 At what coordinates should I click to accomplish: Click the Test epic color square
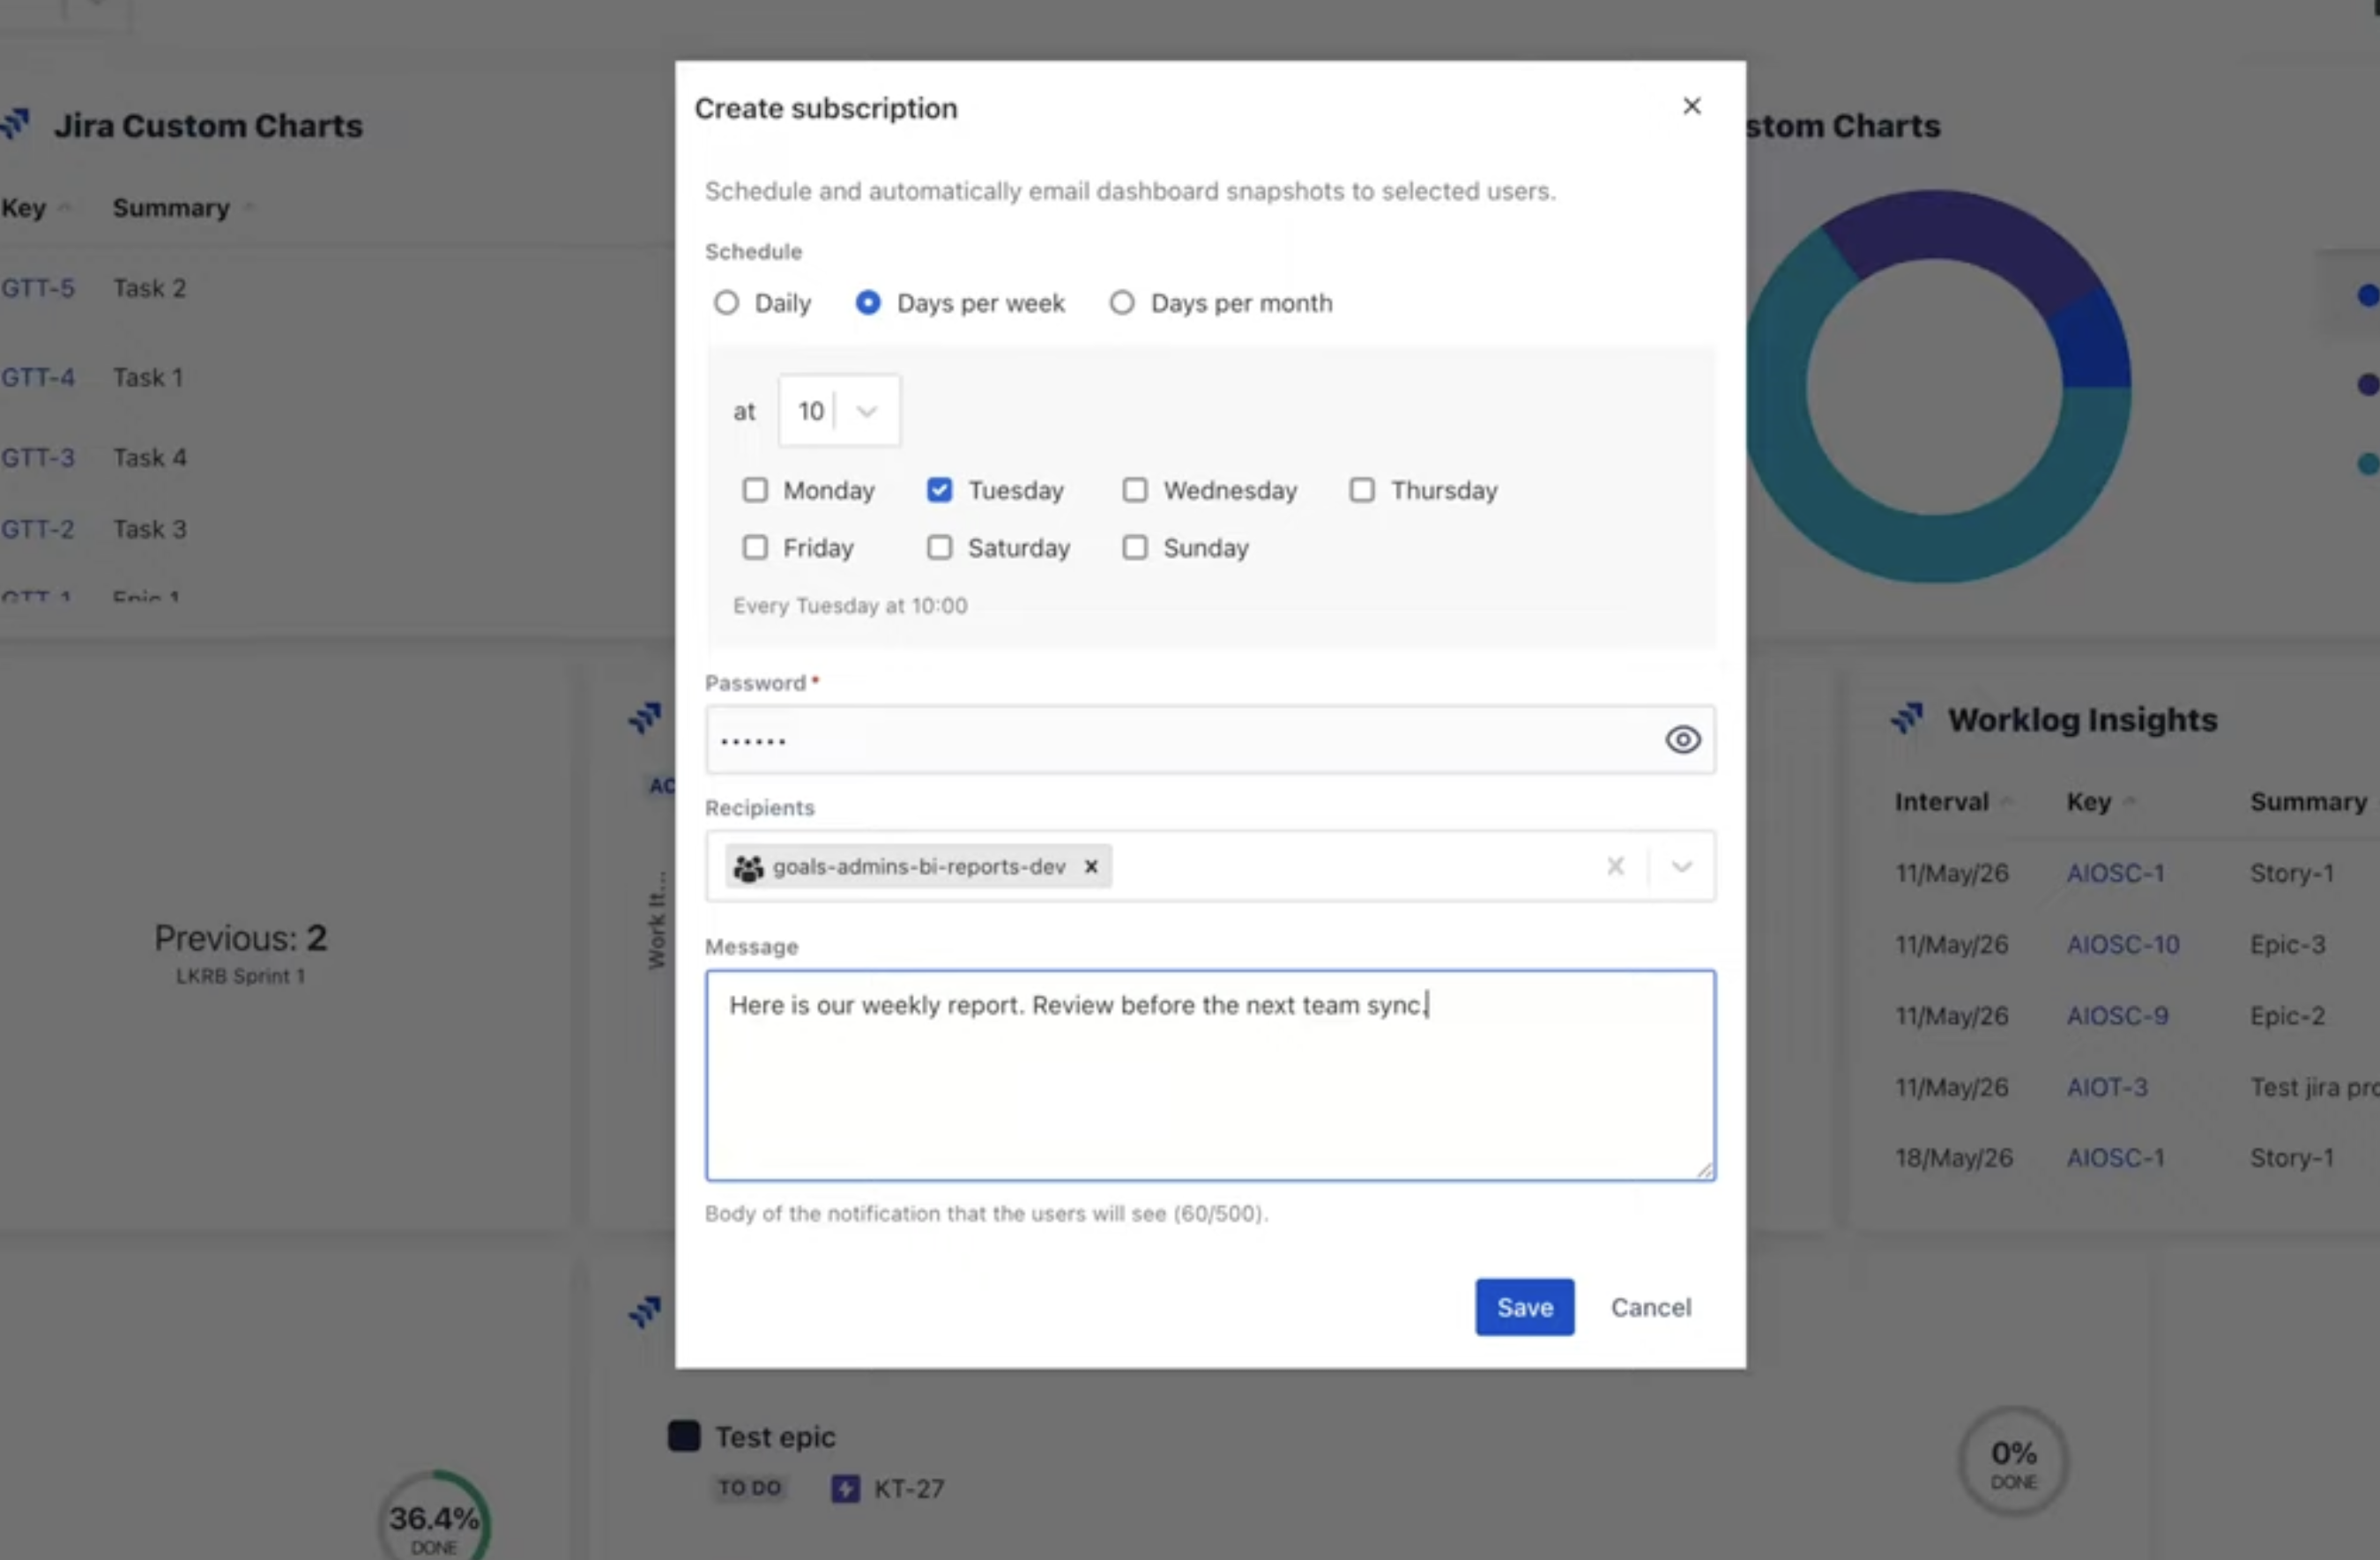(684, 1436)
